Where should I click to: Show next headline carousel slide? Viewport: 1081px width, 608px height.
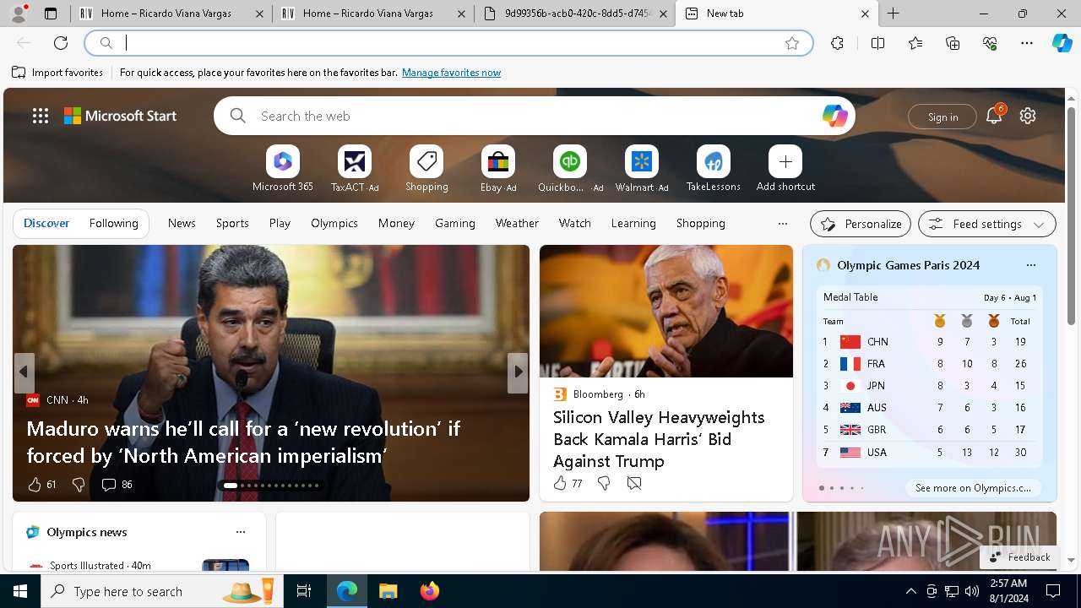click(518, 372)
